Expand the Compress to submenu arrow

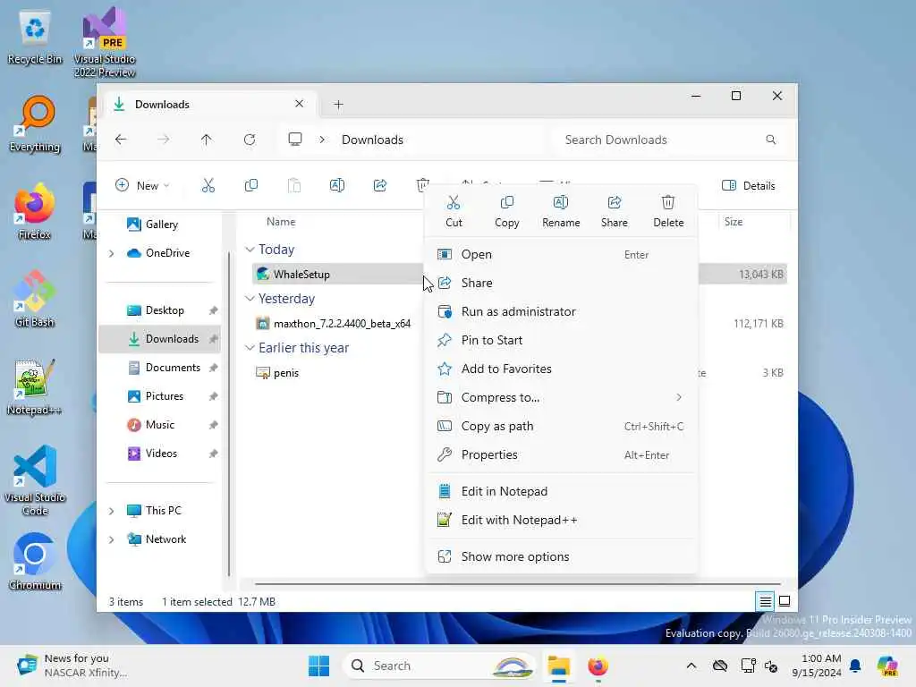(x=679, y=397)
